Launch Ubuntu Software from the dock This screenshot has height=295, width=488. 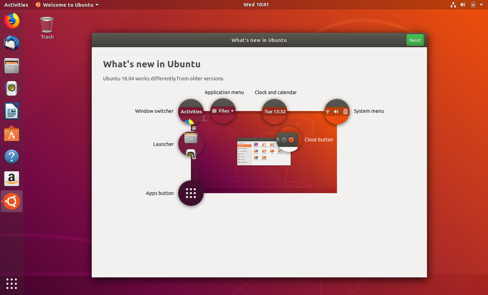(x=12, y=134)
